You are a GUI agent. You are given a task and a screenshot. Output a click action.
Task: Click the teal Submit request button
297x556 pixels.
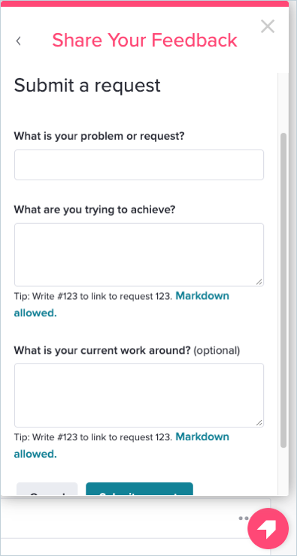click(x=139, y=489)
